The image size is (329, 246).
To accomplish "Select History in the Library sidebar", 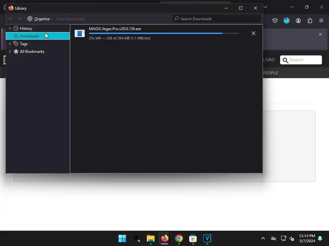I will (26, 29).
